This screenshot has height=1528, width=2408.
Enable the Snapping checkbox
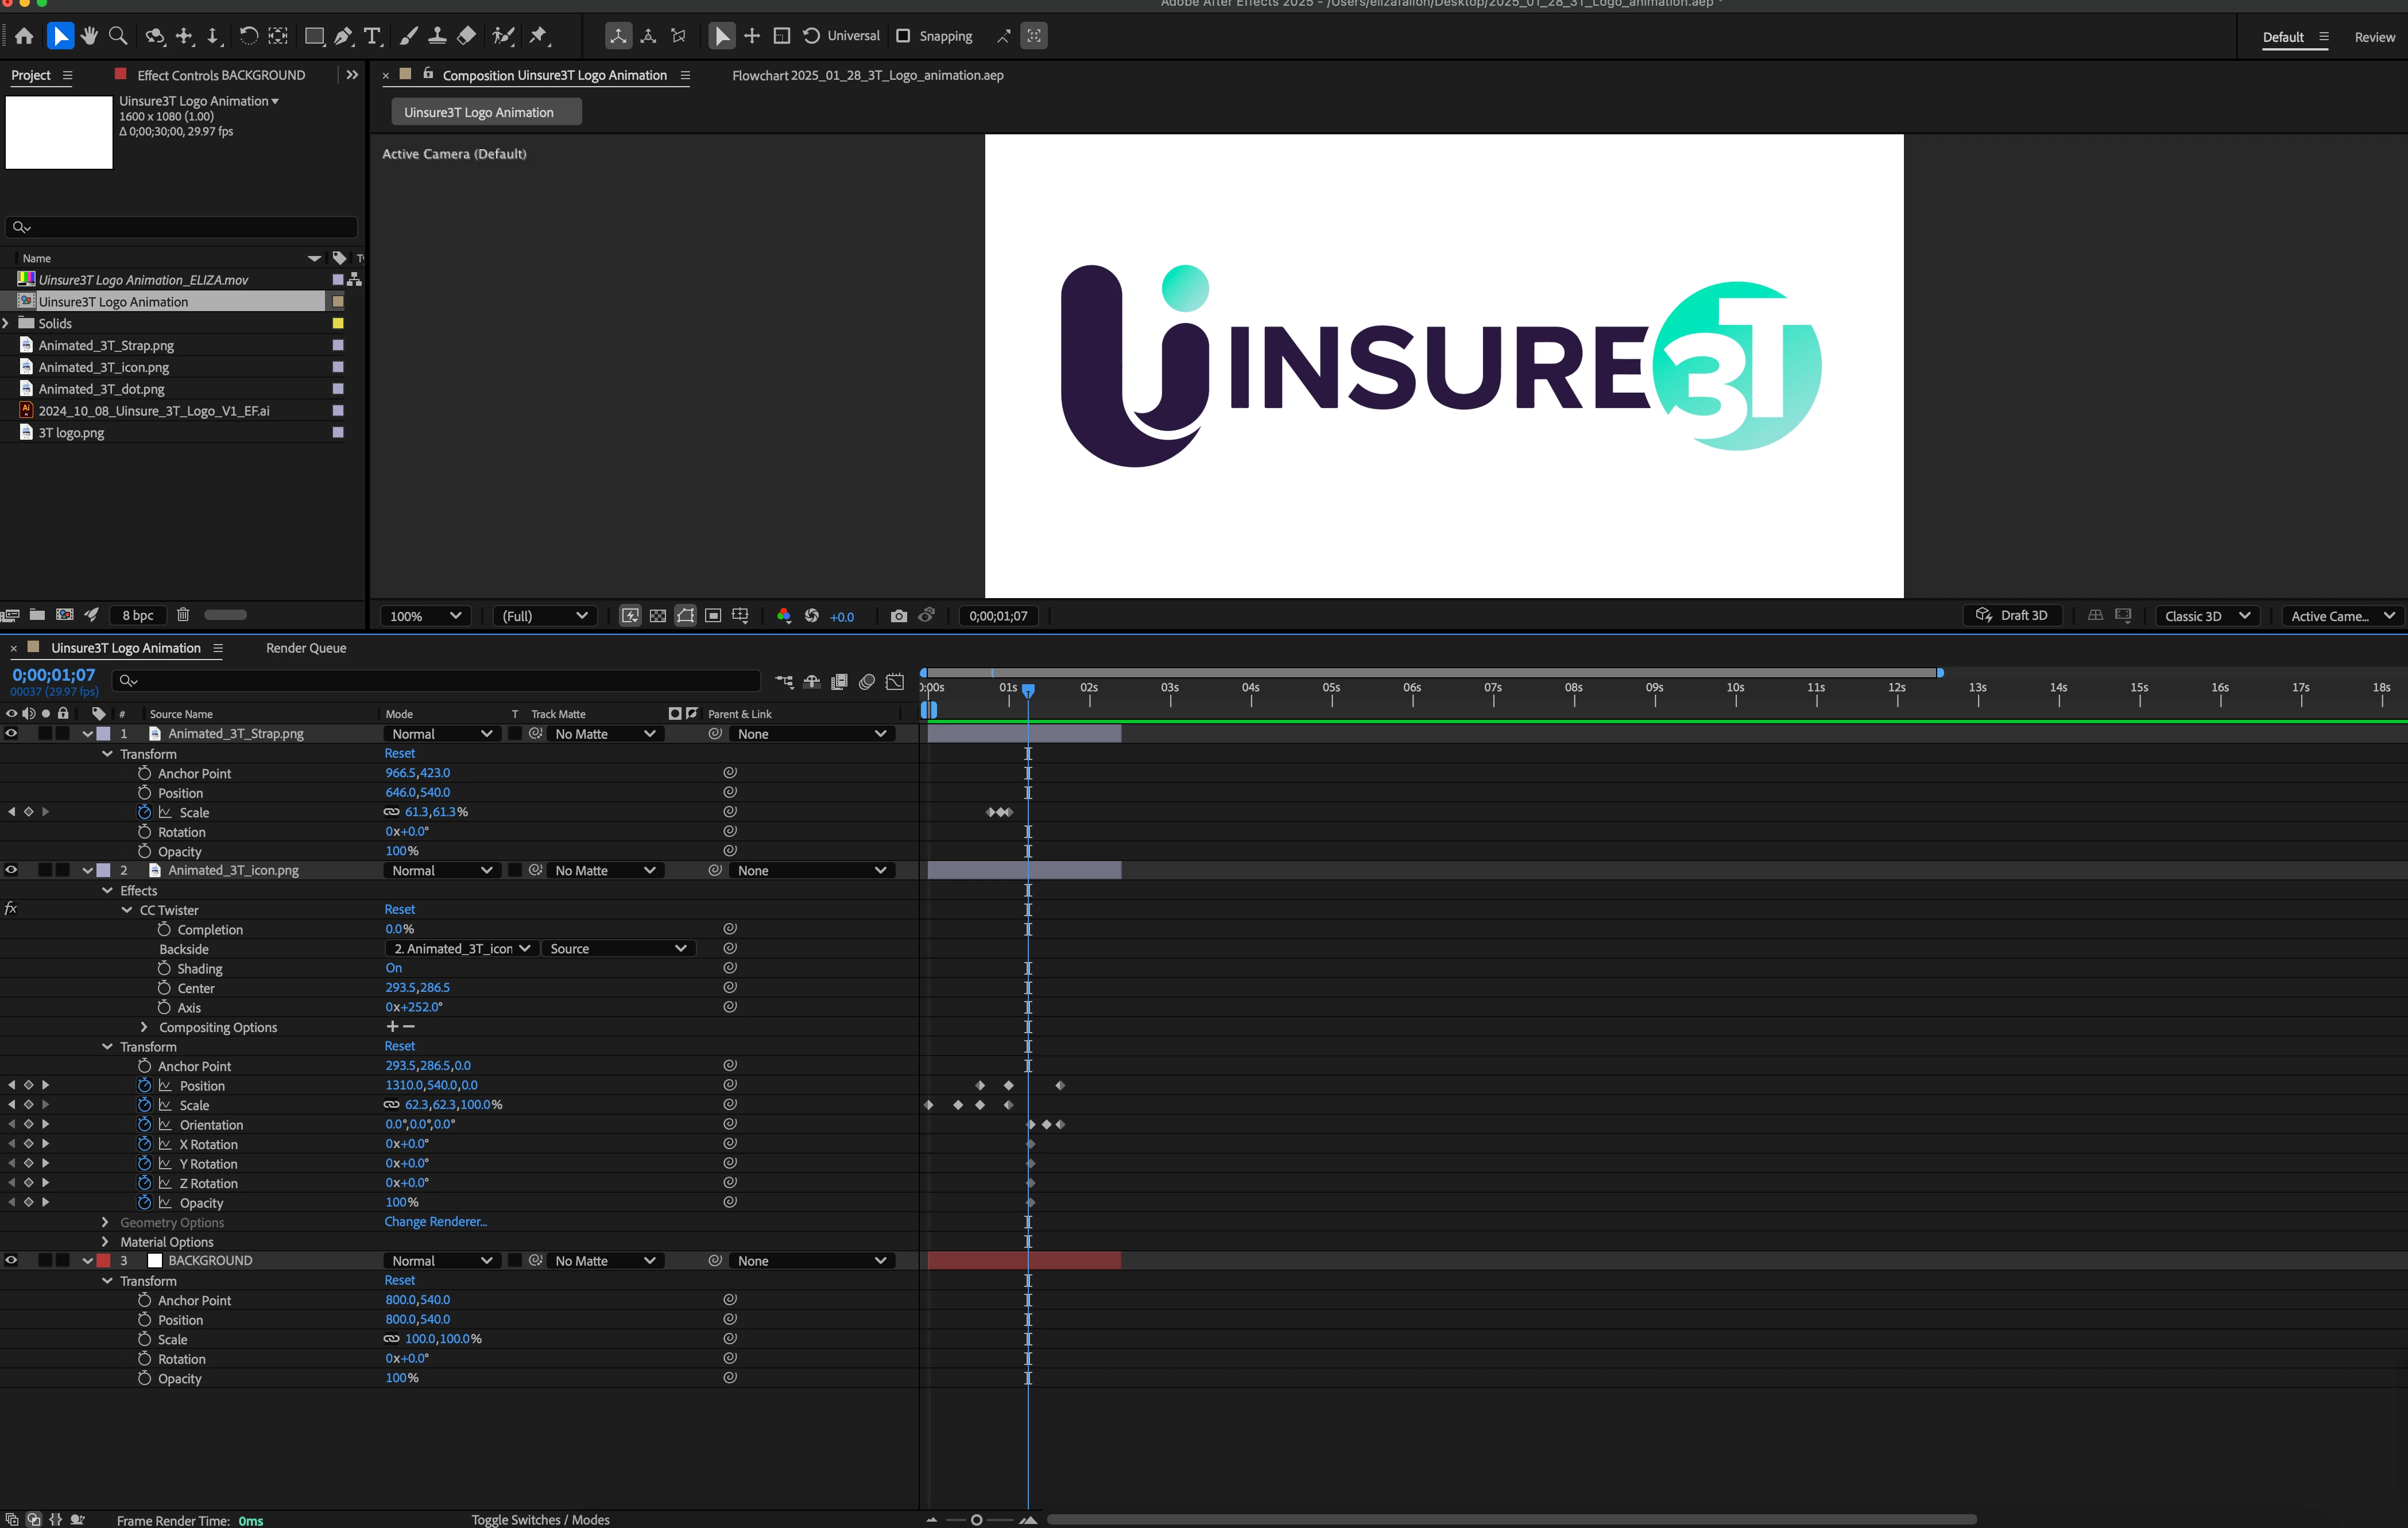[x=903, y=36]
